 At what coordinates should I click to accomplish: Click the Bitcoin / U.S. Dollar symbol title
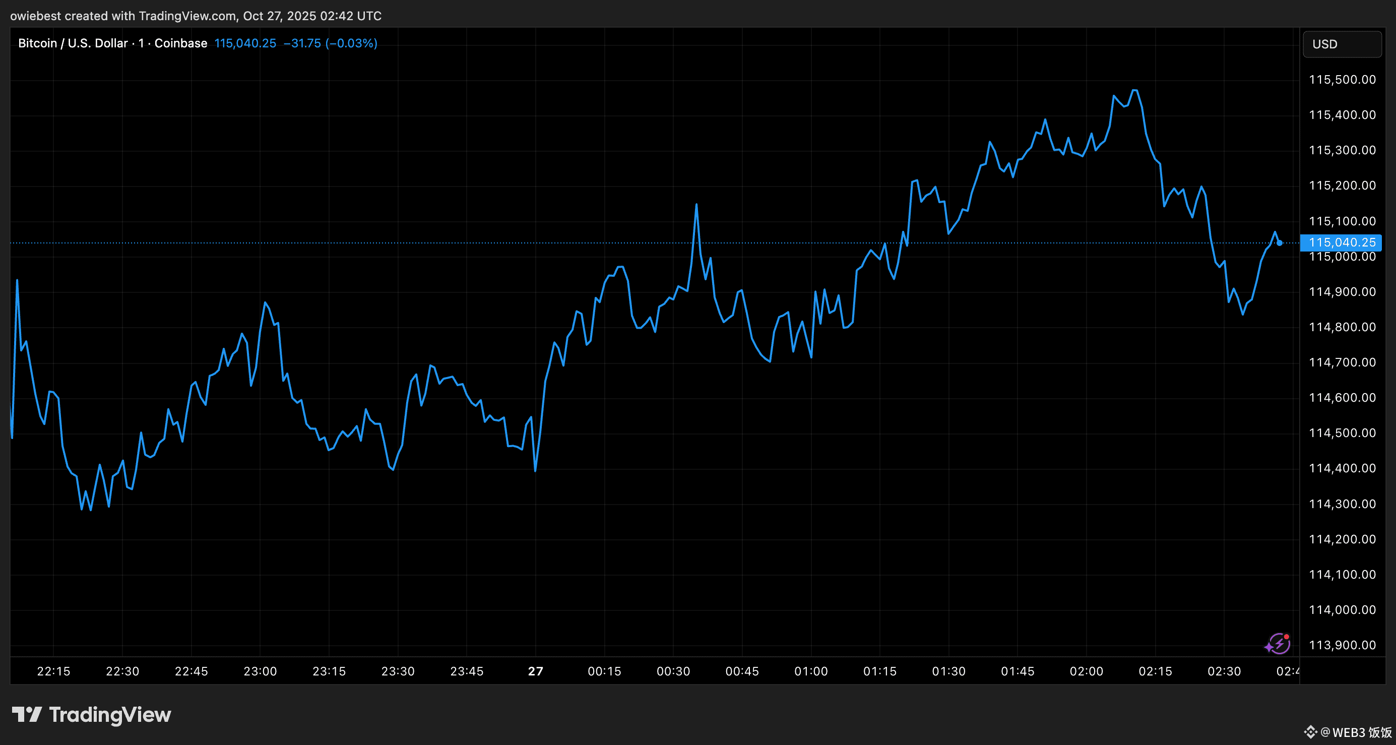click(73, 43)
